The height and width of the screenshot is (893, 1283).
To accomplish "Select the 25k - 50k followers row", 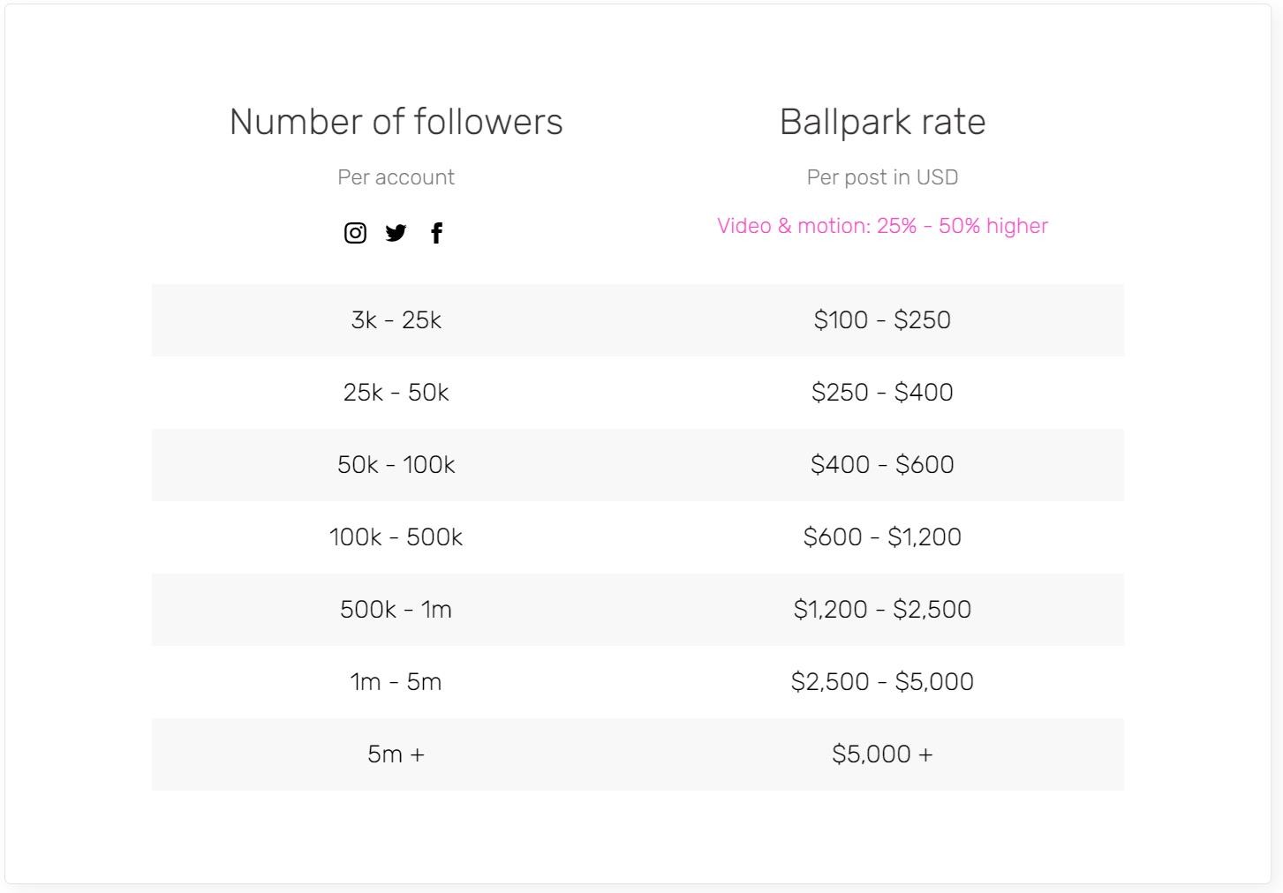I will tap(396, 393).
